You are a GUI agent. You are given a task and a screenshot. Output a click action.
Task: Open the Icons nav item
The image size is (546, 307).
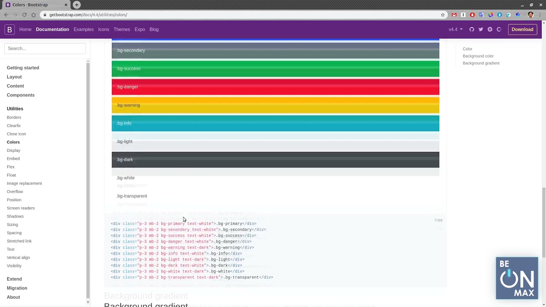point(104,29)
